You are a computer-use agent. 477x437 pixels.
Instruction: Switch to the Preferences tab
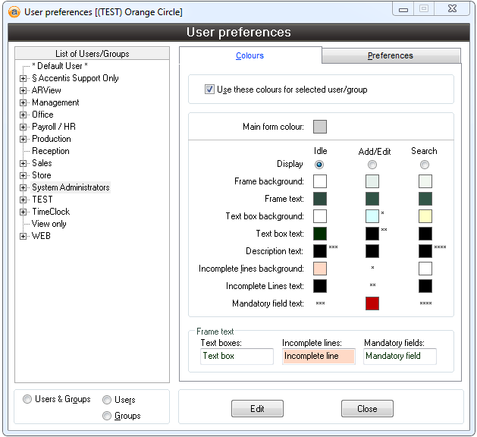coord(391,55)
